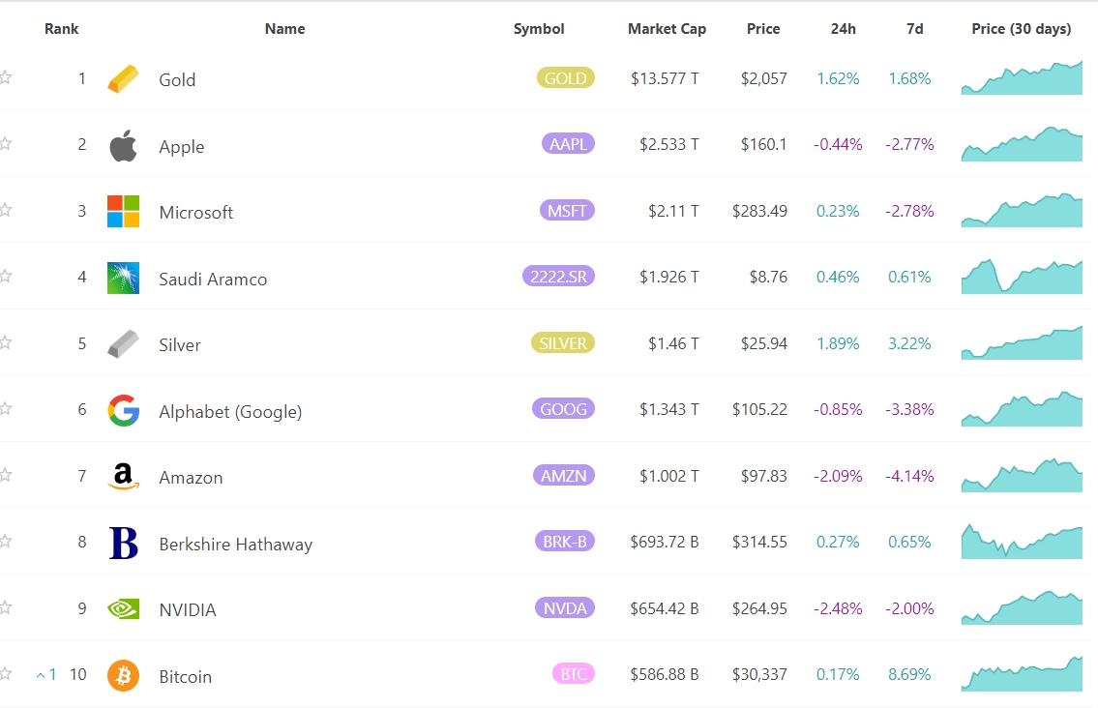Select the Silver bar icon
The width and height of the screenshot is (1098, 708).
tap(123, 344)
